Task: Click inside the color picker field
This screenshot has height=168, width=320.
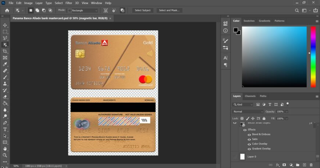Action: 274,57
